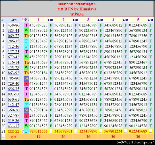Image resolution: width=155 pixels, height=145 pixels.
Task: Select 012356789 in row 10 column 4
Action: [113, 73]
